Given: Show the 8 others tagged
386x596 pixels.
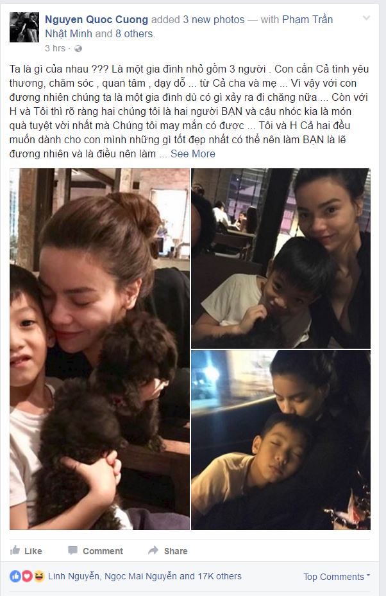Looking at the screenshot, I should 134,34.
